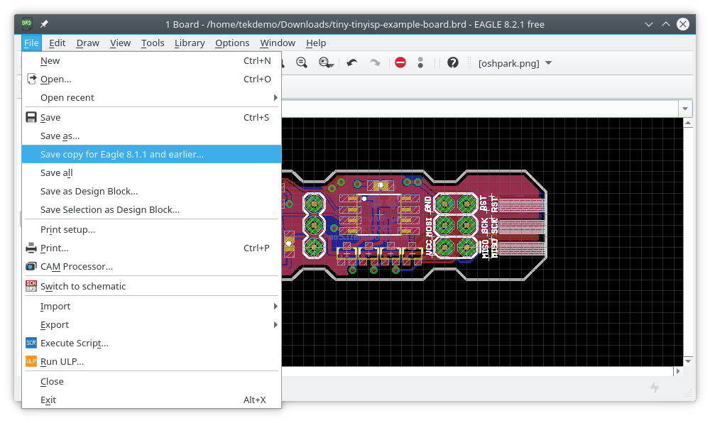Screen dimensions: 710x423
Task: Open help with the question mark icon
Action: (x=453, y=62)
